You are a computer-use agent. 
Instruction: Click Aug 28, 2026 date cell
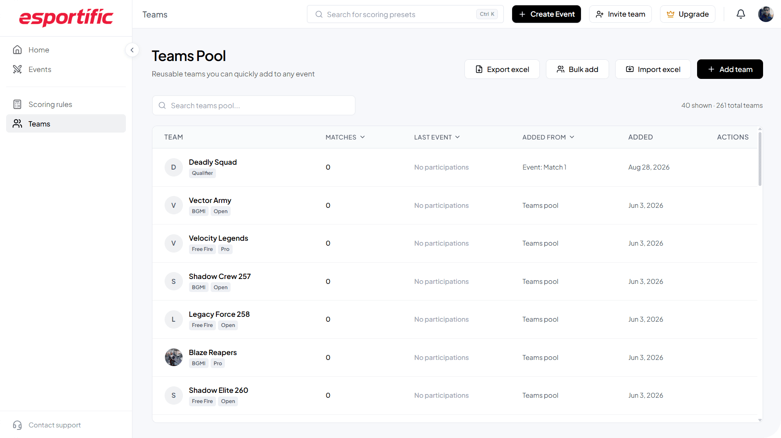point(649,167)
